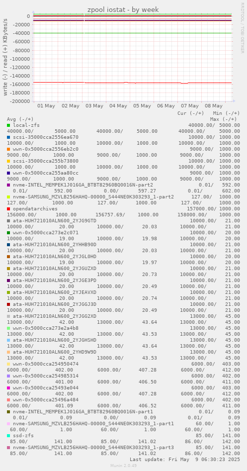Click the green local-zfs legend swatch

9,125
